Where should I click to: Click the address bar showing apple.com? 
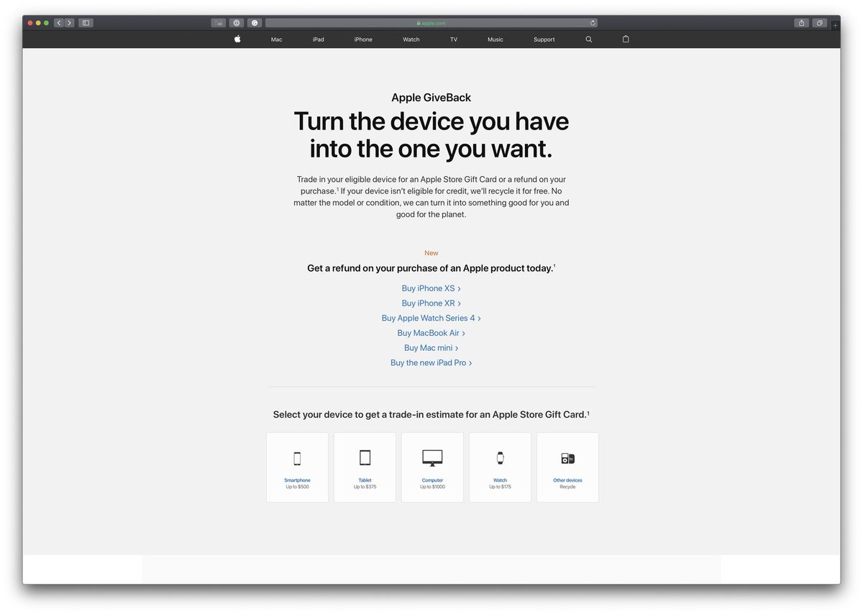[431, 22]
